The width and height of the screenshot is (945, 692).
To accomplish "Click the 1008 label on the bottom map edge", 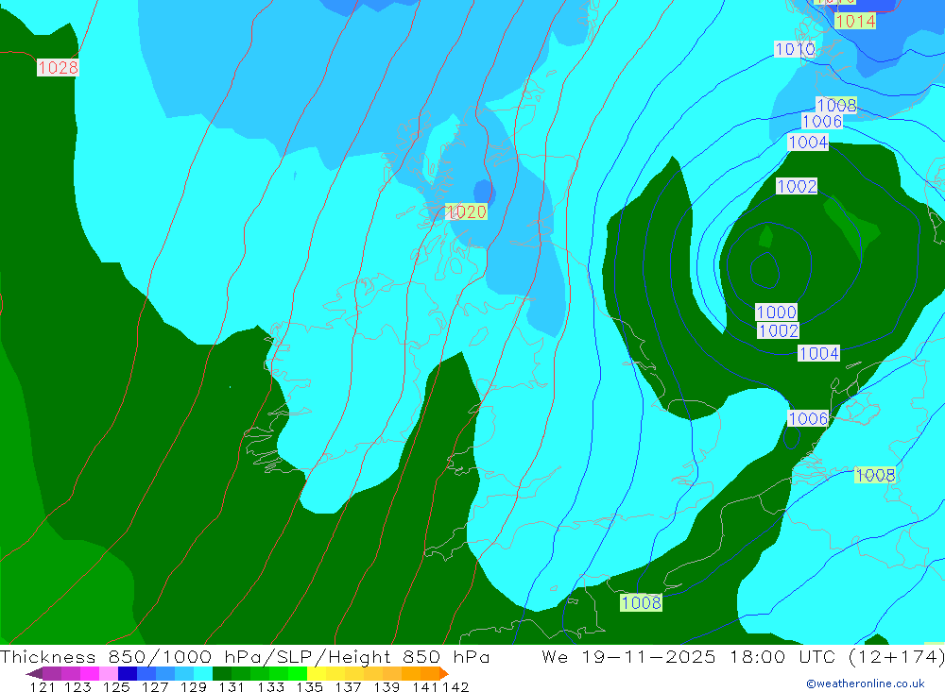I will pos(642,602).
